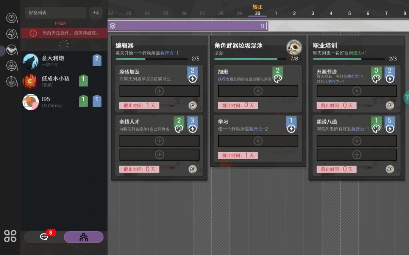Select friend l95 avatar
This screenshot has height=255, width=409.
point(31,102)
